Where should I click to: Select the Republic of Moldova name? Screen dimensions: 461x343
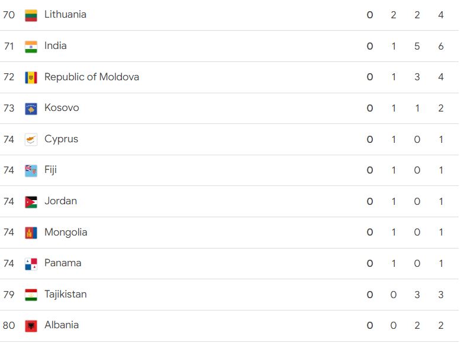(x=92, y=77)
